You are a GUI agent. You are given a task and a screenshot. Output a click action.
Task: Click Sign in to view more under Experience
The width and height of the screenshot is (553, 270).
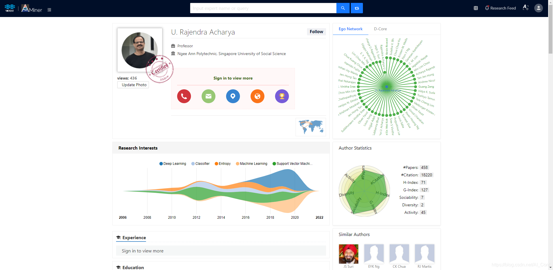pyautogui.click(x=143, y=251)
